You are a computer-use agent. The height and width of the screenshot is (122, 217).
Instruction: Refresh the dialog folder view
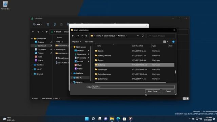point(143,36)
